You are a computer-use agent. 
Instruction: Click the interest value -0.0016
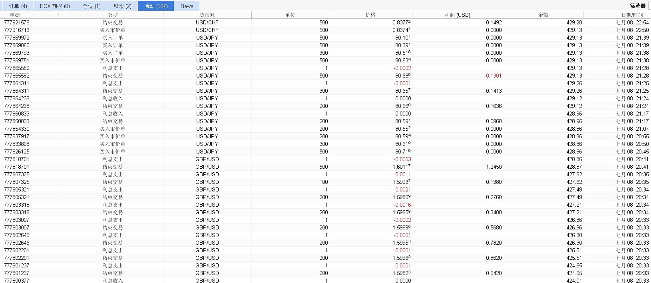coord(402,205)
